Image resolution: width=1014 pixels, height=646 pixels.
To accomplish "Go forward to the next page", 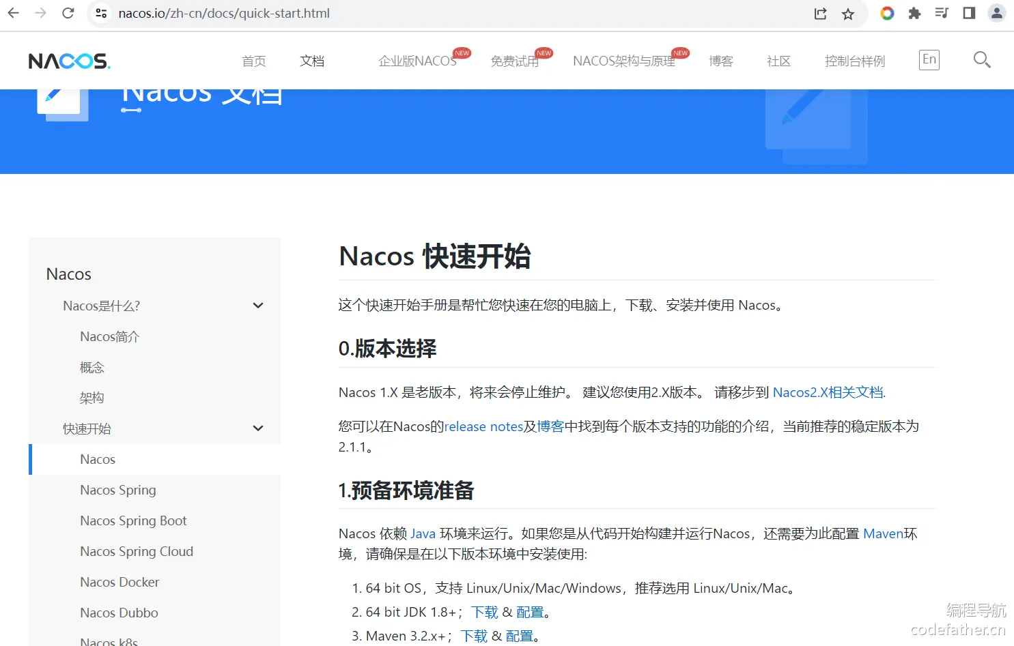I will (x=41, y=13).
